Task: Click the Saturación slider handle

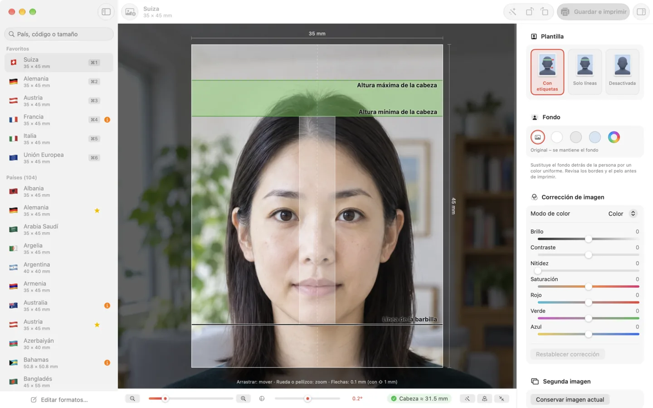Action: coord(588,287)
